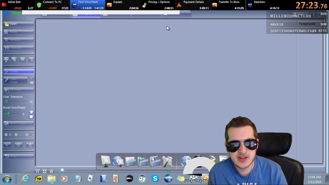Open File Explorer from the taskbar
329x185 pixels.
click(51, 179)
